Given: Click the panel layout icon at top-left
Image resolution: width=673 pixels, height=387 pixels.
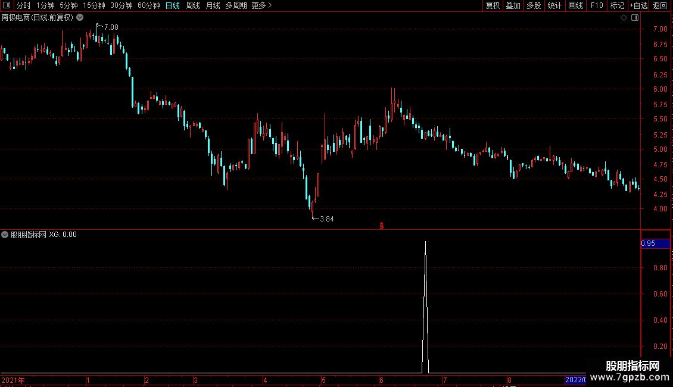Looking at the screenshot, I should (x=7, y=5).
